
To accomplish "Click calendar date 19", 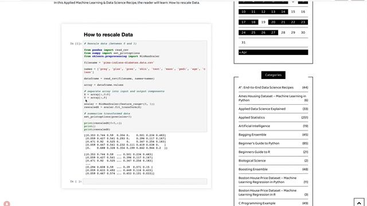I will click(263, 22).
